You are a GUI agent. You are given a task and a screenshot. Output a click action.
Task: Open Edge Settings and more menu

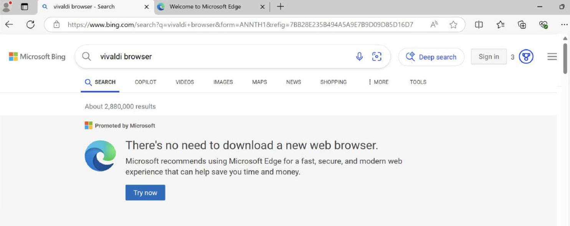(x=564, y=25)
